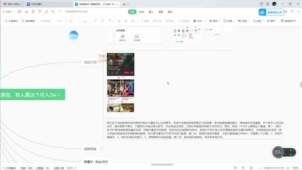Click the 83 percent floating speed widget
Viewport: 302px width, 170px height.
point(284,152)
